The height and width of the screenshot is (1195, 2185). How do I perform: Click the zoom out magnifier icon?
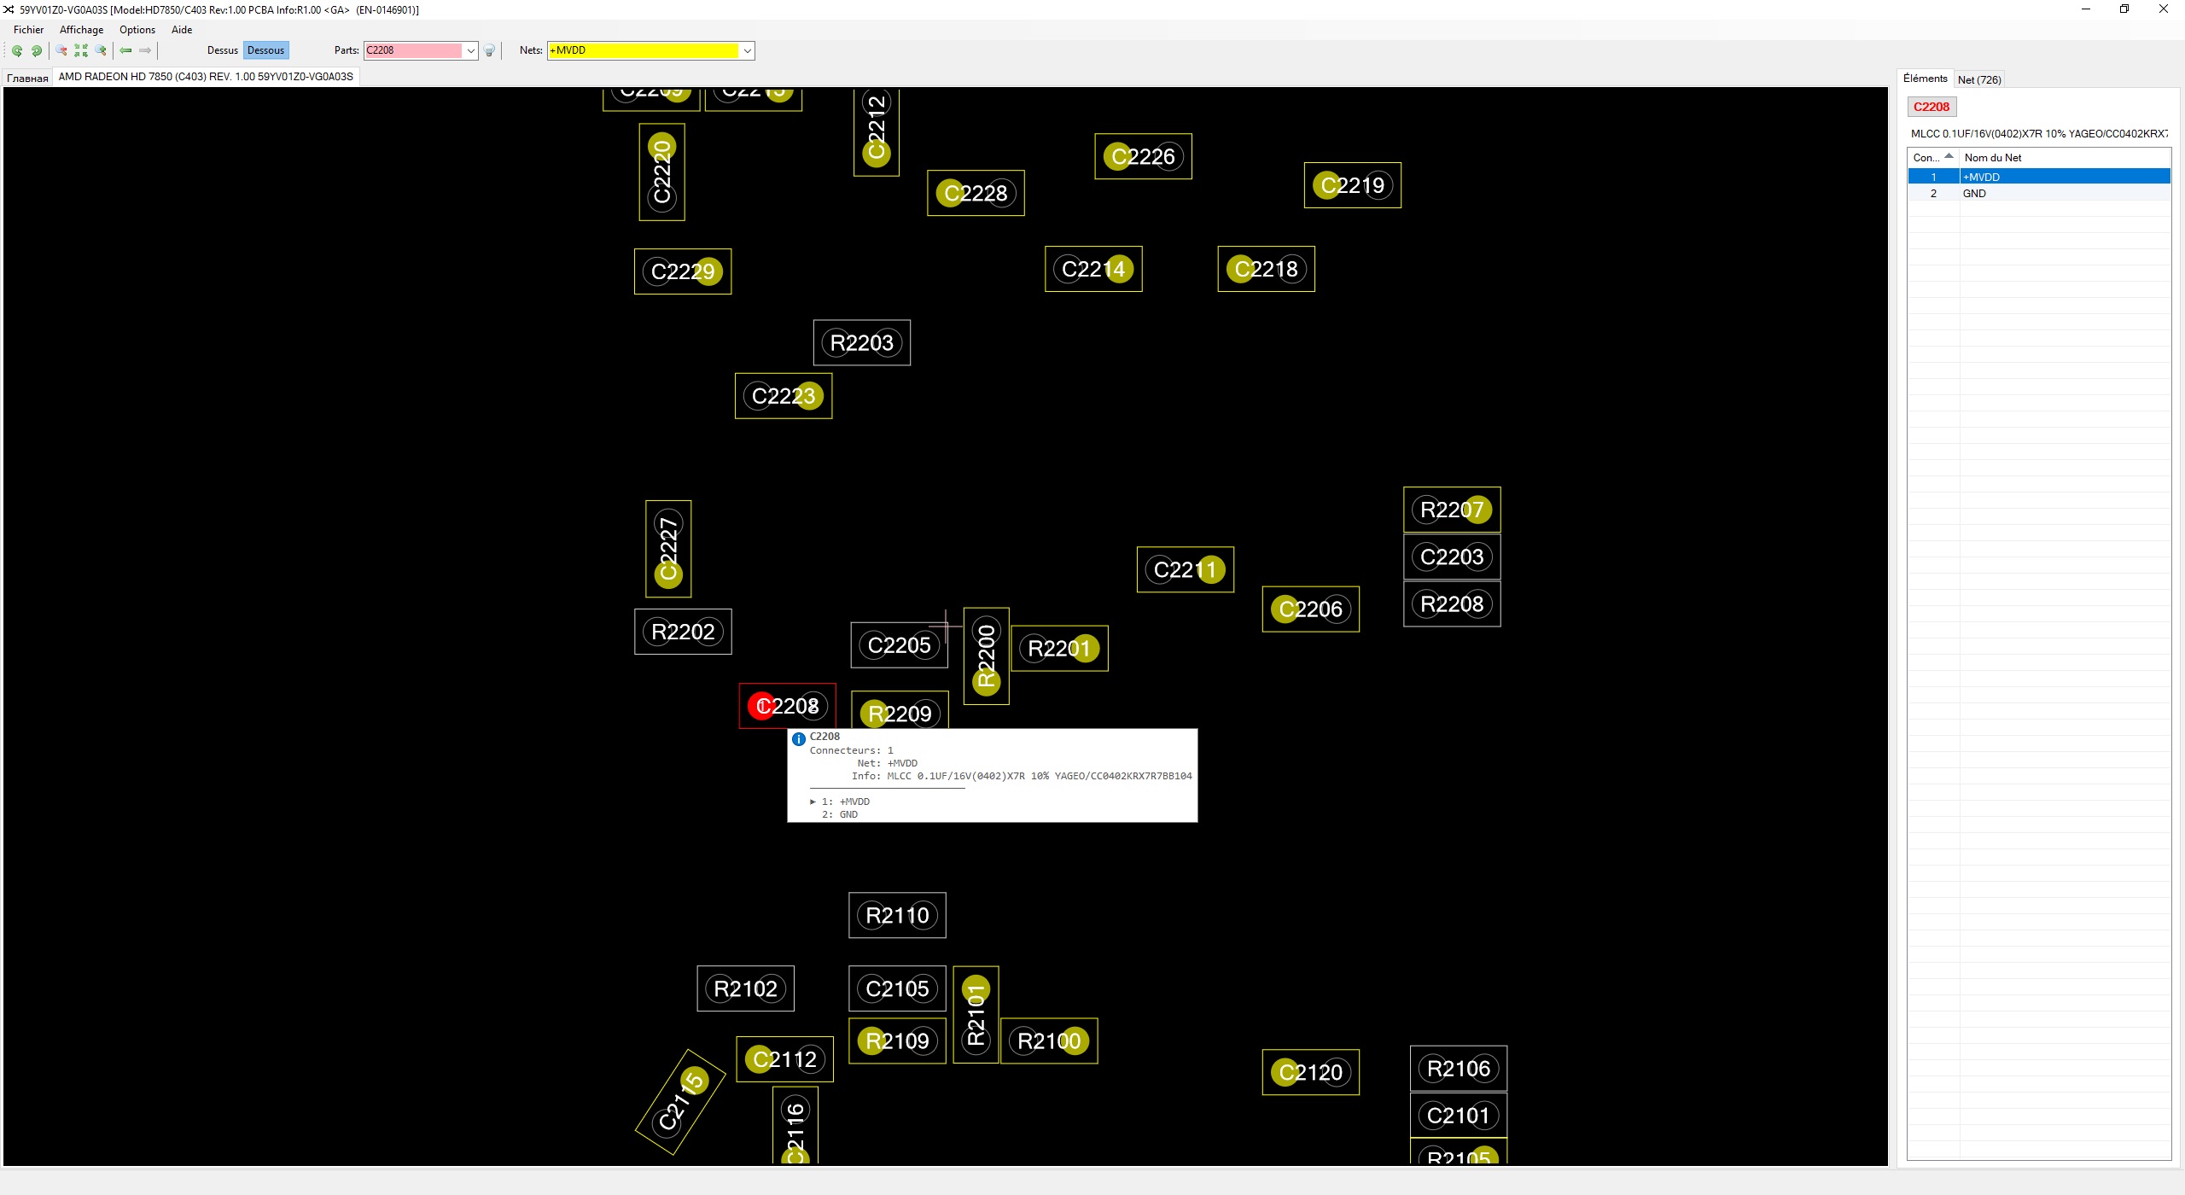click(61, 51)
